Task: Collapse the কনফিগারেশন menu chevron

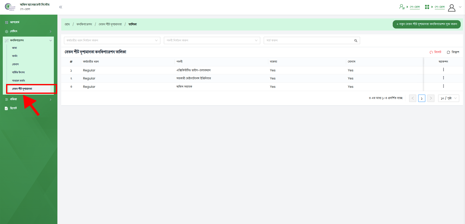Action: tap(51, 40)
